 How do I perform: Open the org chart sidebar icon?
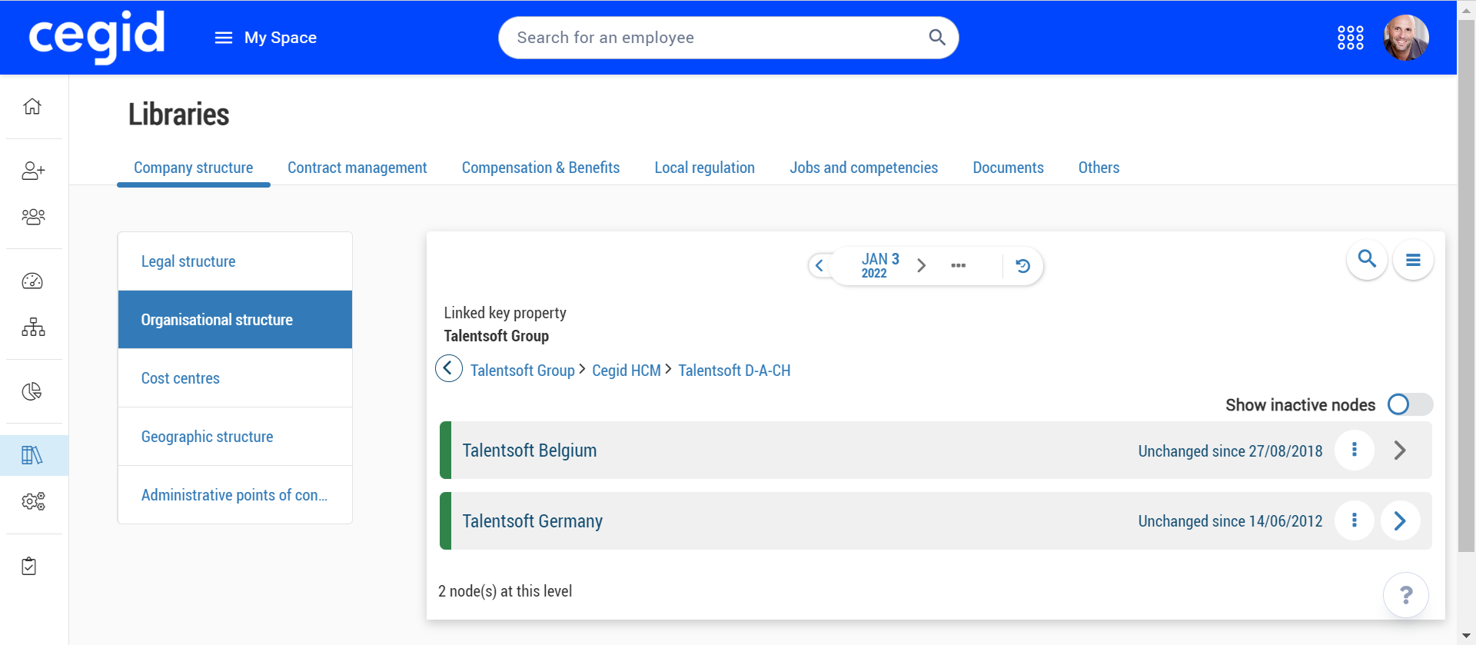(x=33, y=327)
